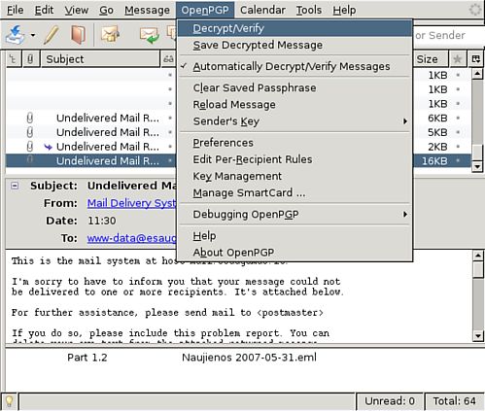Image resolution: width=485 pixels, height=411 pixels.
Task: Open OpenPGP Preferences
Action: pyautogui.click(x=294, y=143)
